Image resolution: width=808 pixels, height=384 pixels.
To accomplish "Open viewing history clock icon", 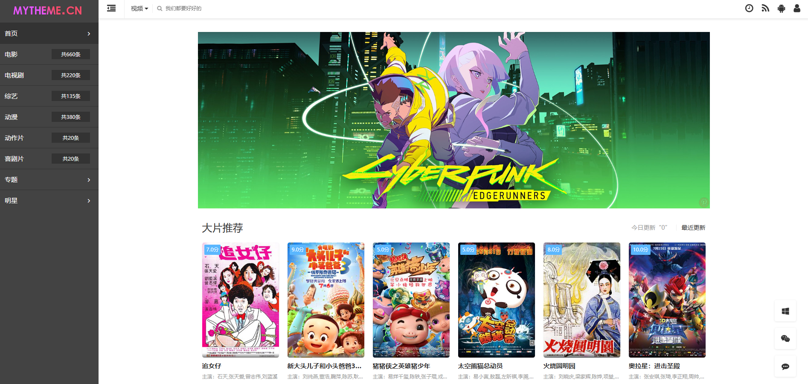I will coord(749,8).
